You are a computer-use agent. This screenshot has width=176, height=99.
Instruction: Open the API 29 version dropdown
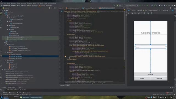coord(145,10)
